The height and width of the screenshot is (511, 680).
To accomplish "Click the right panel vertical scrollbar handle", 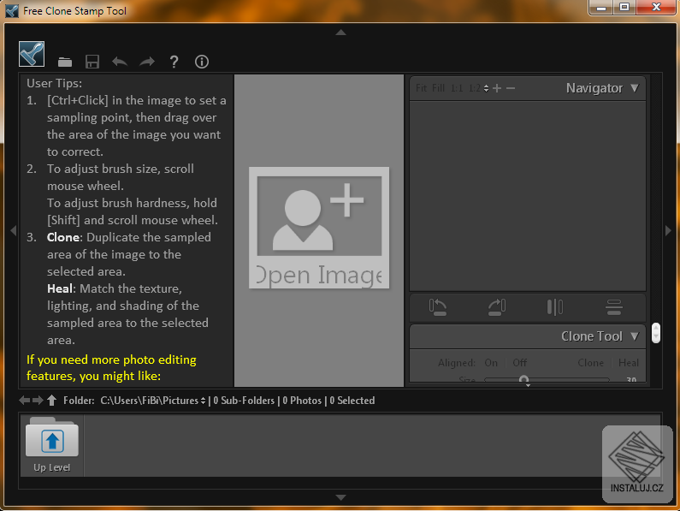I will pos(656,333).
